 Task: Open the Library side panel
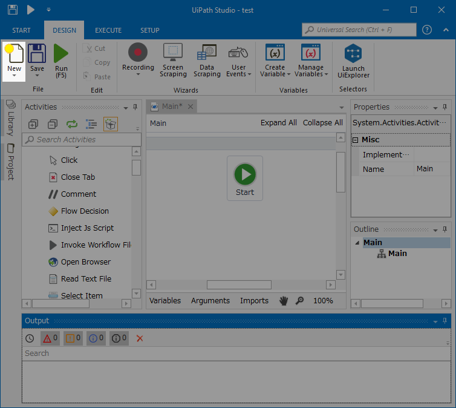11,118
